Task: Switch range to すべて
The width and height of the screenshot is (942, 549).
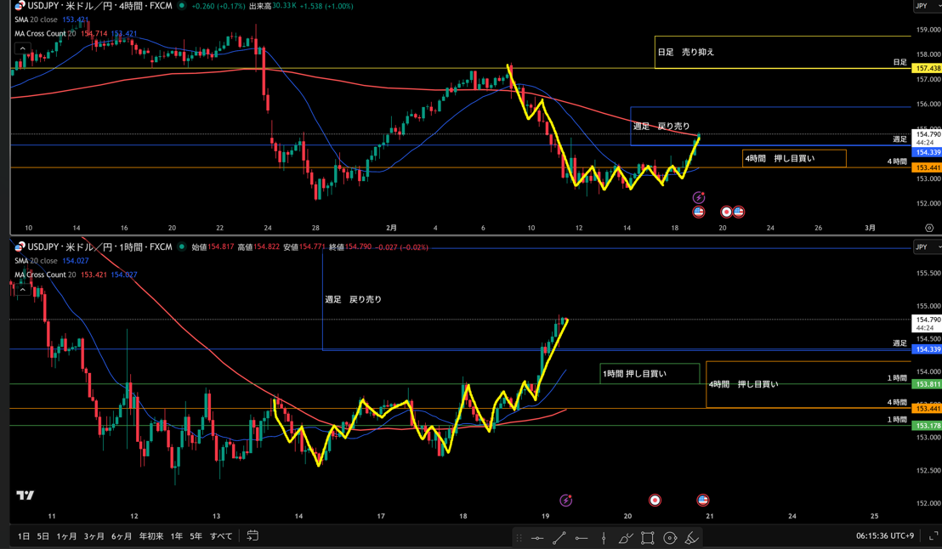Action: (x=221, y=536)
